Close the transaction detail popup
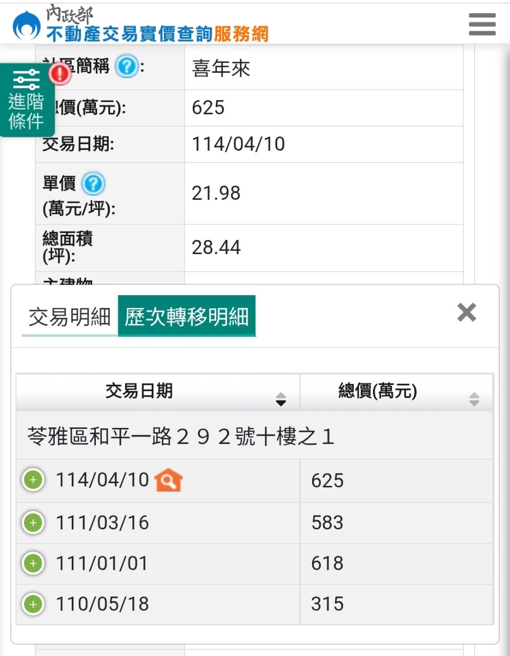 coord(466,312)
